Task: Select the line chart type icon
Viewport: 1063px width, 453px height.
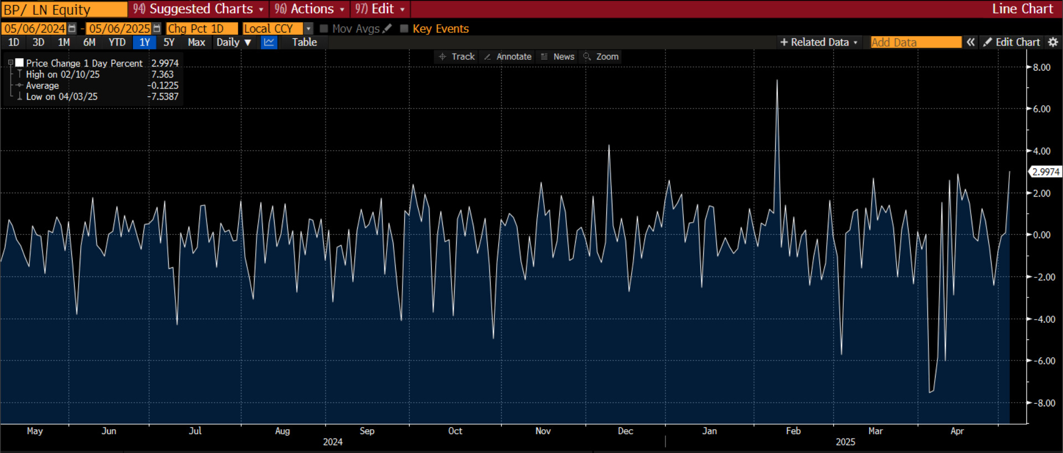Action: (269, 42)
